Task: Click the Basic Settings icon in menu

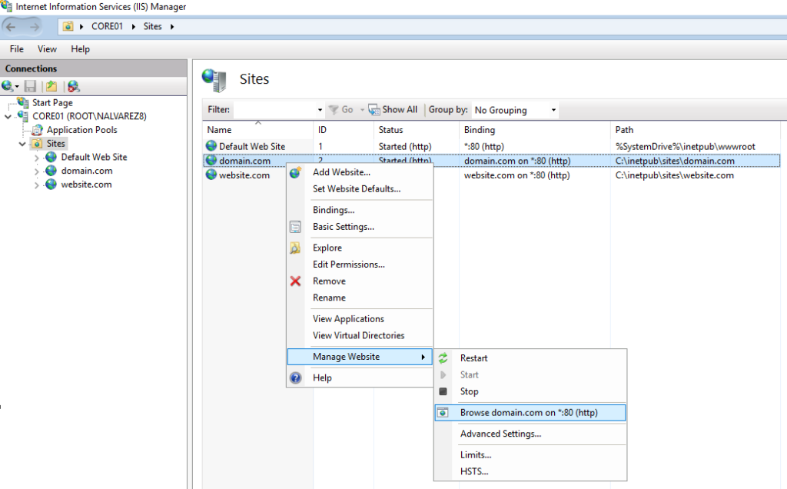Action: pyautogui.click(x=295, y=227)
